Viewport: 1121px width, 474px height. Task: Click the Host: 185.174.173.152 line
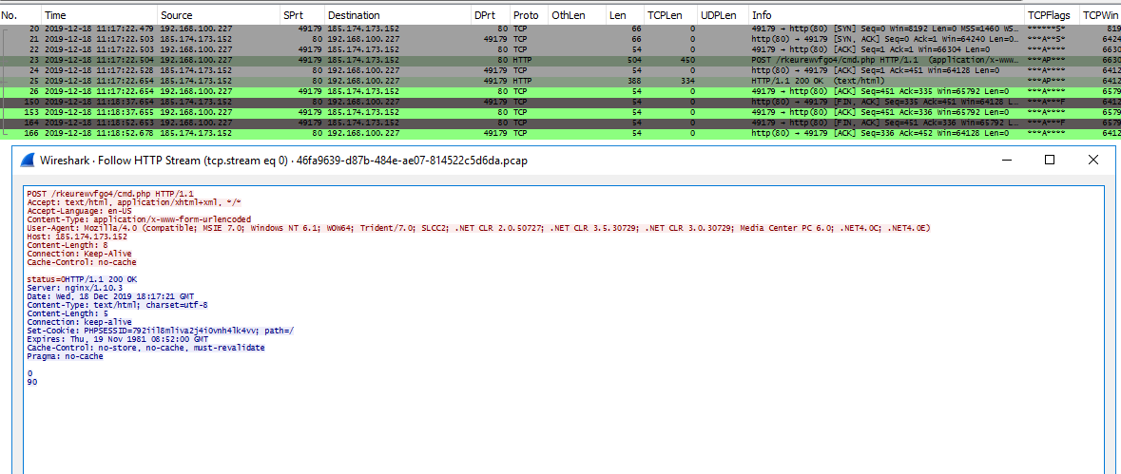77,237
